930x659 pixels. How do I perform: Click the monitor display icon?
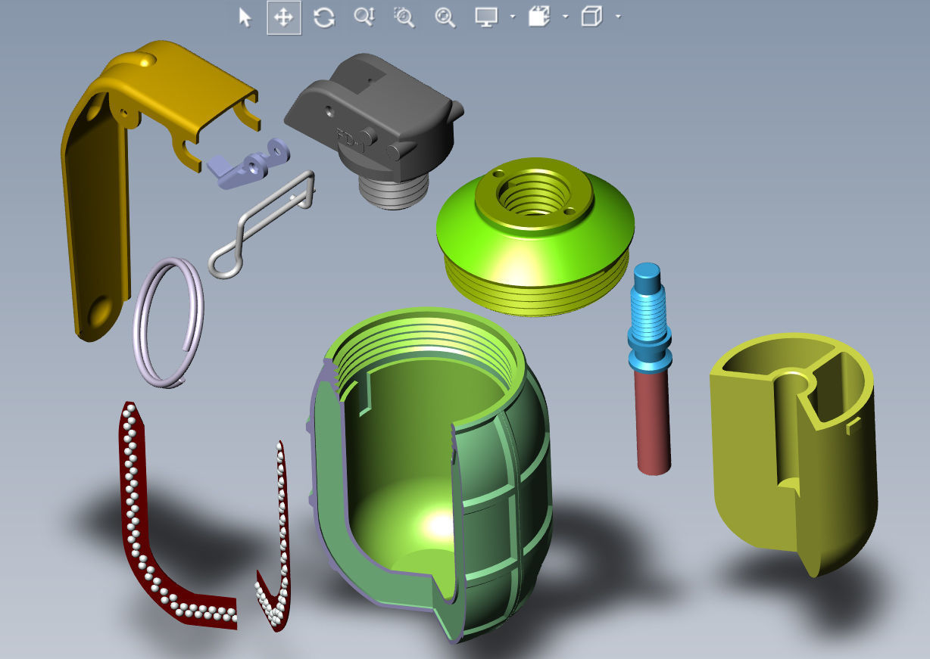[x=485, y=17]
